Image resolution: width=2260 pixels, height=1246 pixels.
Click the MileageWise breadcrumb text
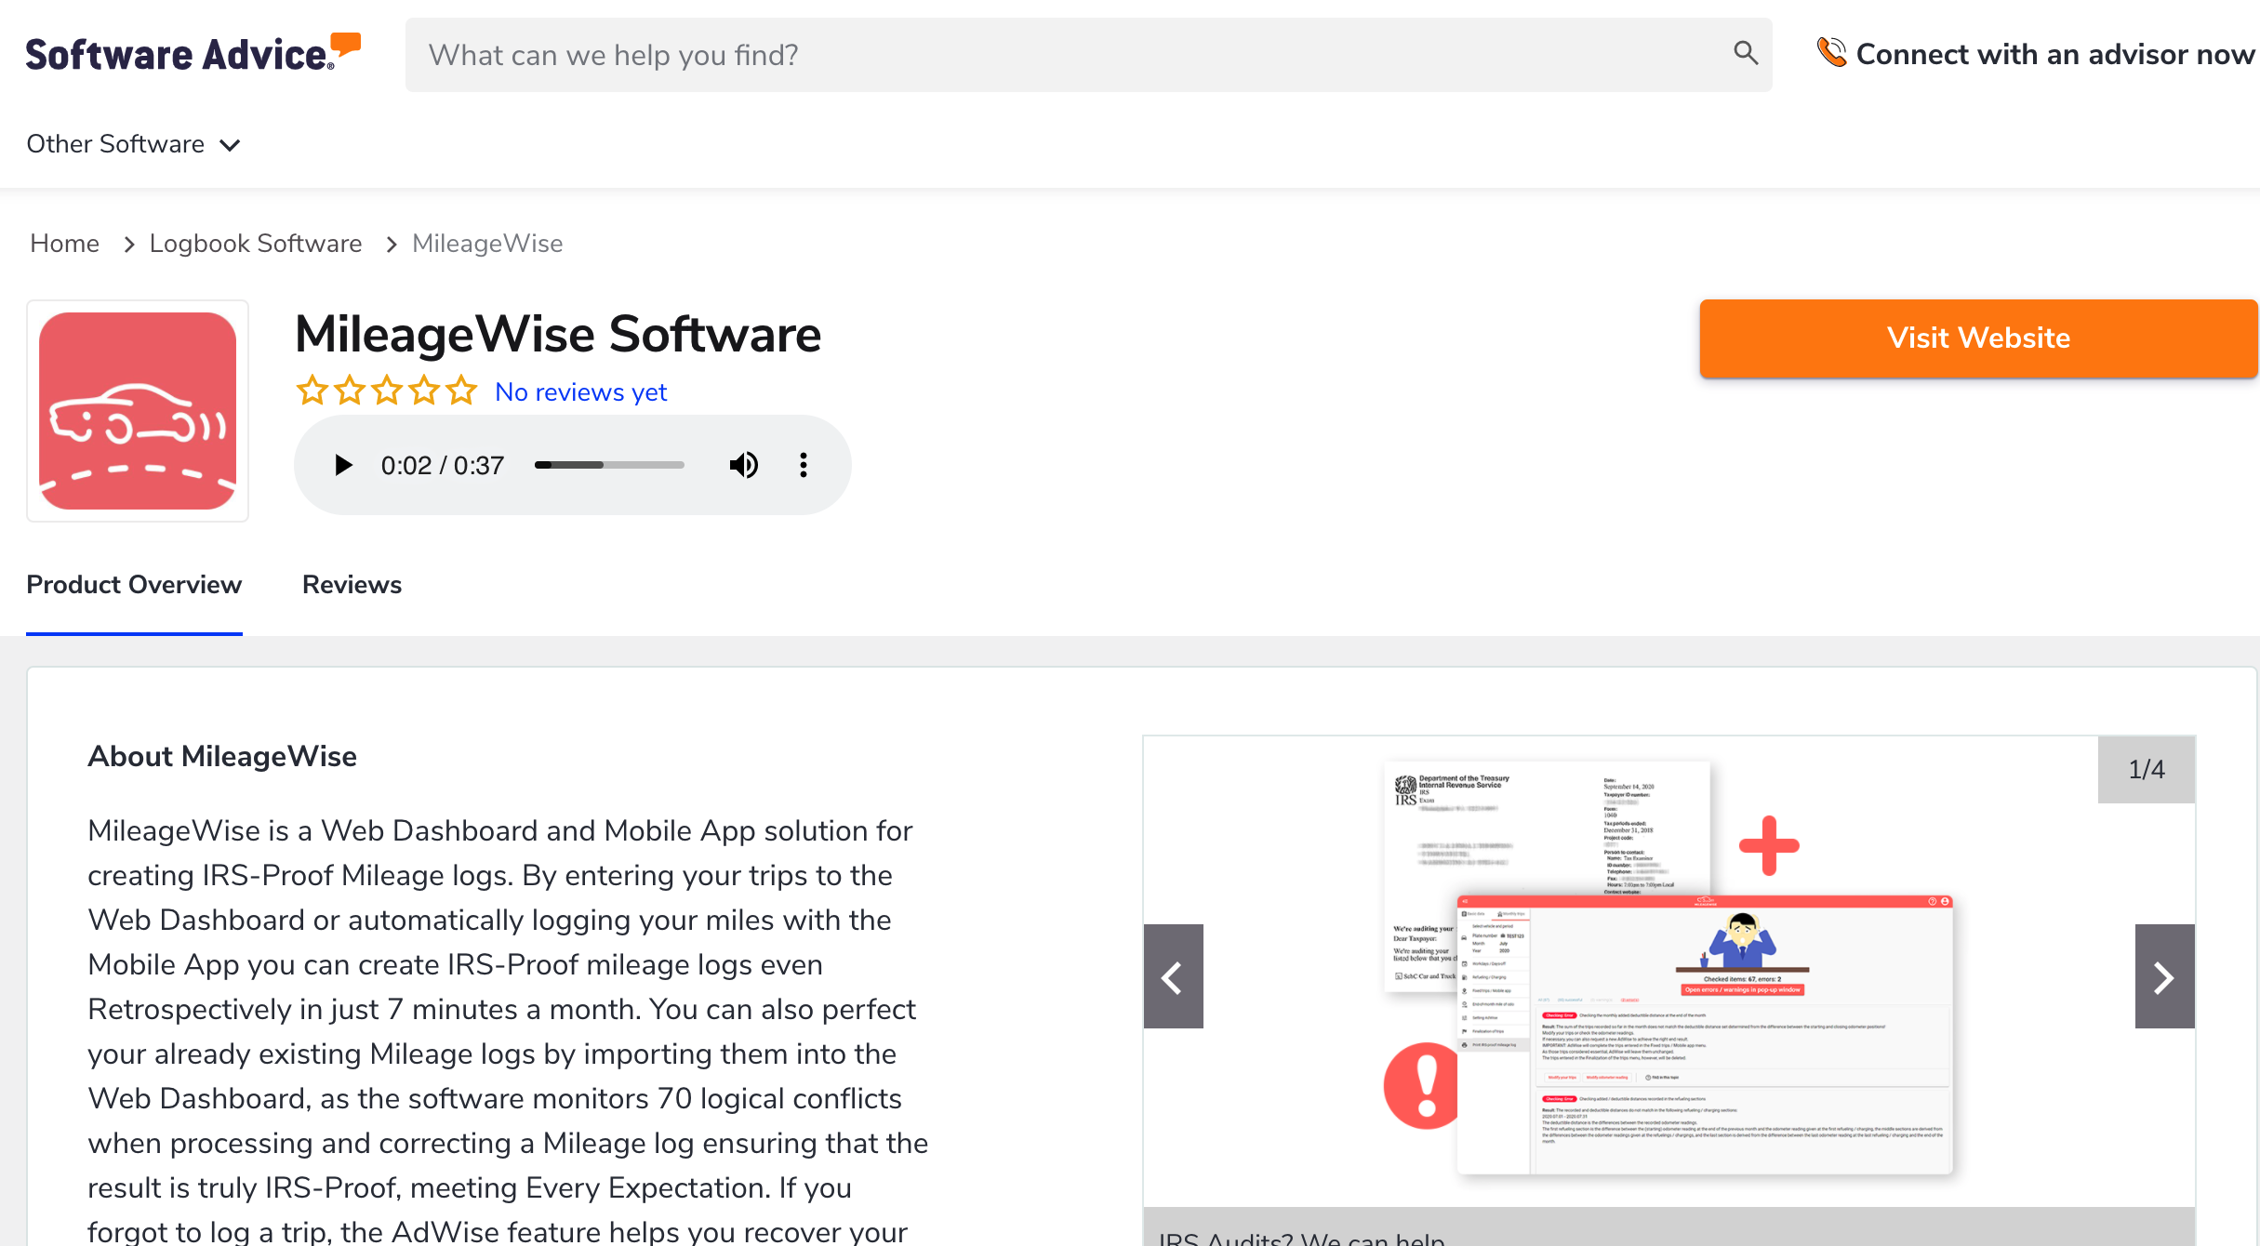487,244
